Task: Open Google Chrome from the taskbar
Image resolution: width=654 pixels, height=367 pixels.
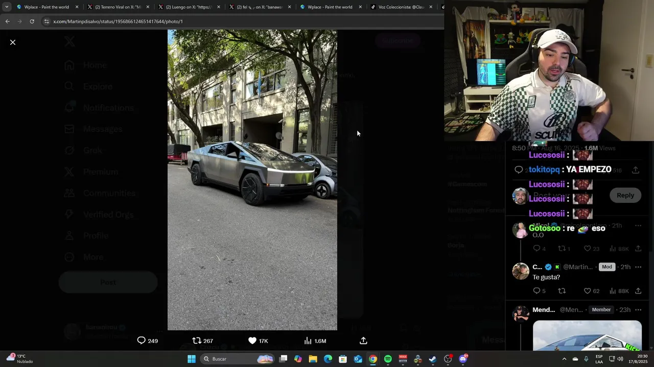Action: pos(373,359)
